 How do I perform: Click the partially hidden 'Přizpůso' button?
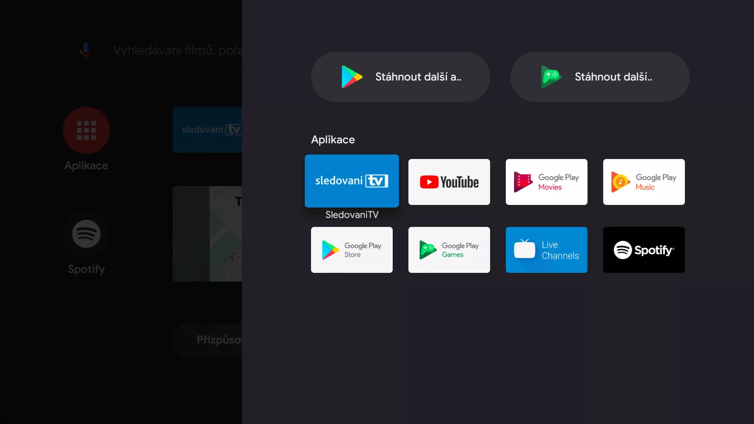[208, 340]
